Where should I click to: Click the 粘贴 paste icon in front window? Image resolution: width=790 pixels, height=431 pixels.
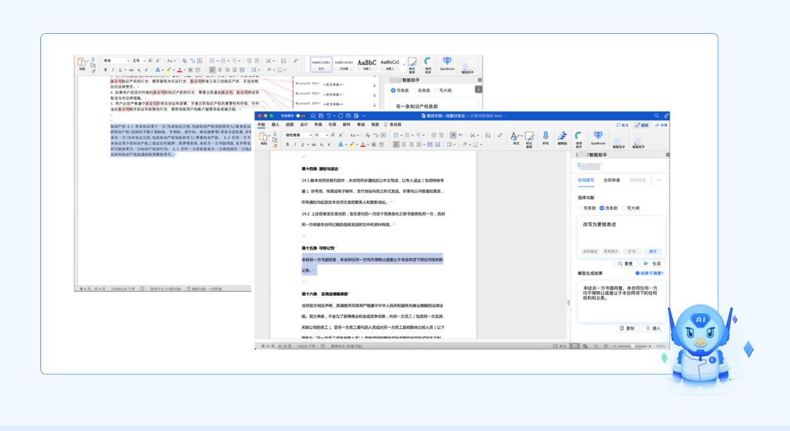click(263, 137)
